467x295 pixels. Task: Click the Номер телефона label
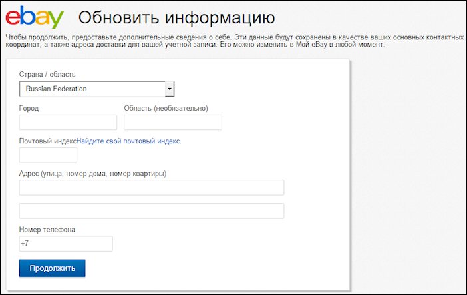[47, 230]
